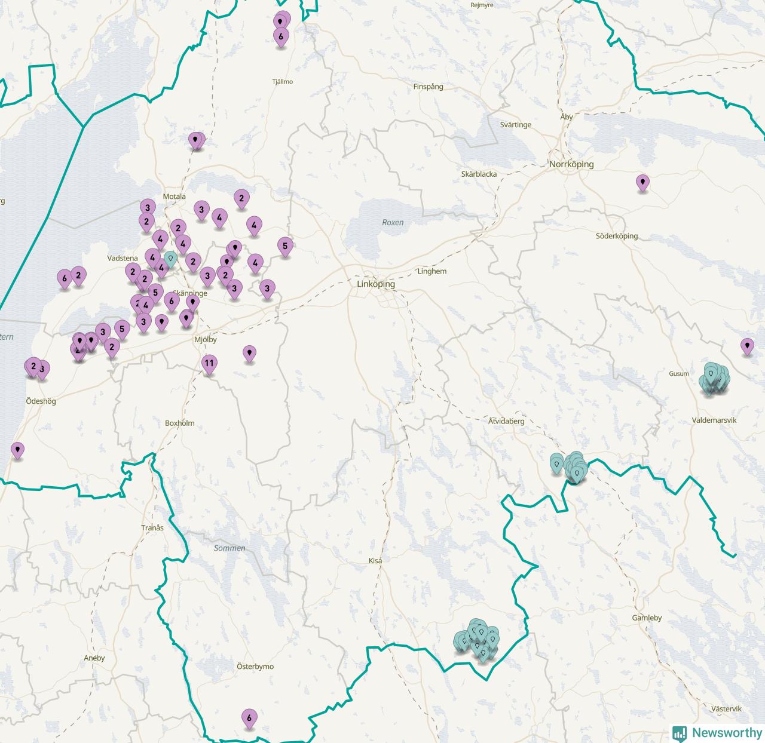Image resolution: width=765 pixels, height=743 pixels.
Task: Click the Linköping city label
Action: tap(376, 284)
